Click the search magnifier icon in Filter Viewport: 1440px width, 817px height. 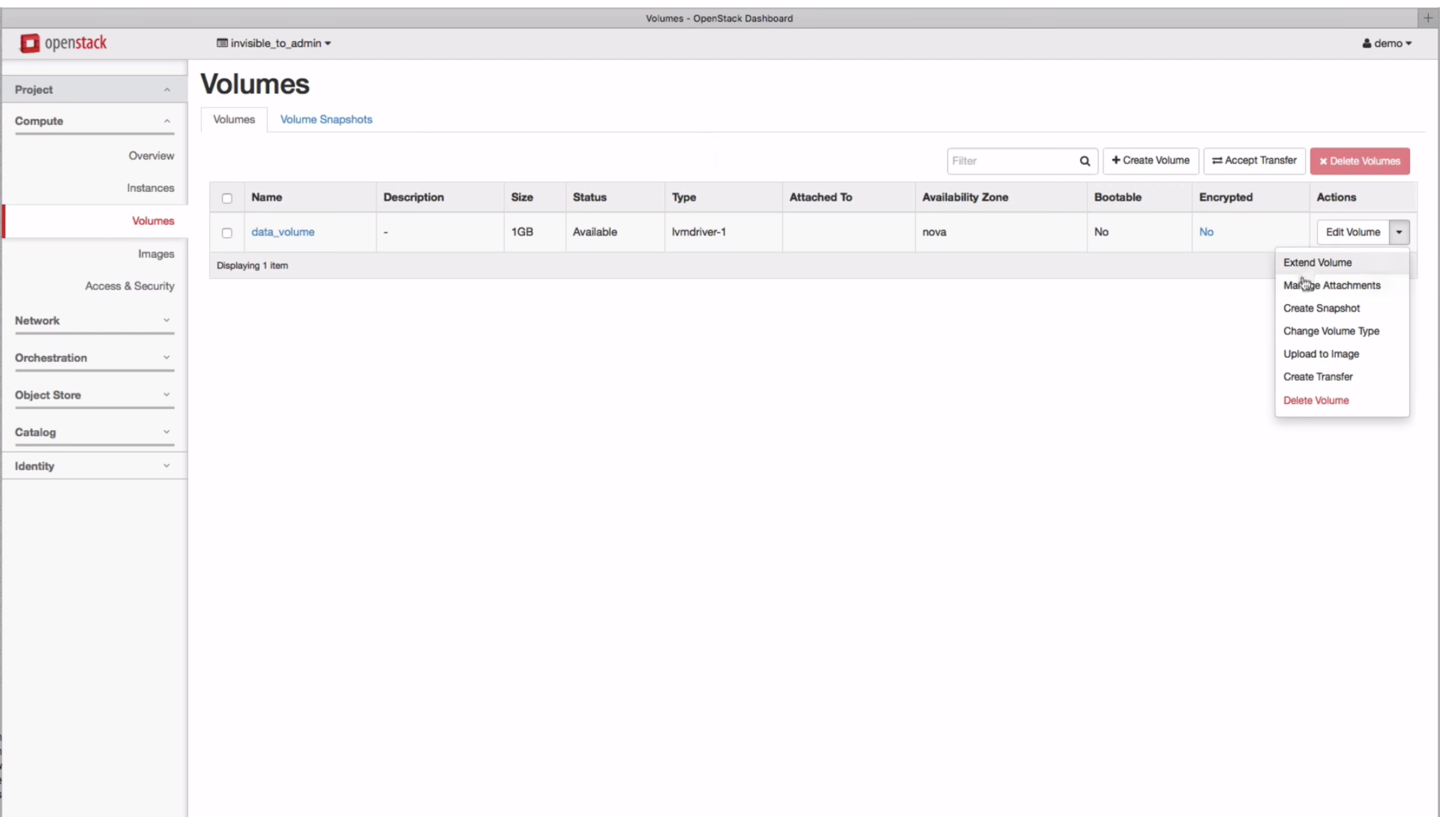[x=1084, y=161]
